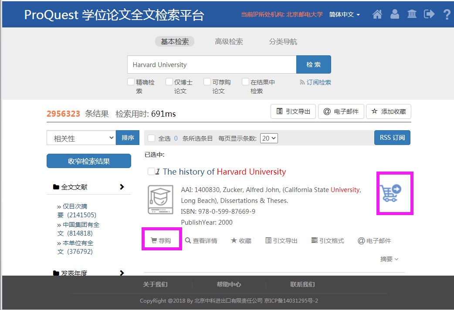Filter by 仅目次摘要 (2141505)
This screenshot has width=454, height=310.
click(x=77, y=211)
